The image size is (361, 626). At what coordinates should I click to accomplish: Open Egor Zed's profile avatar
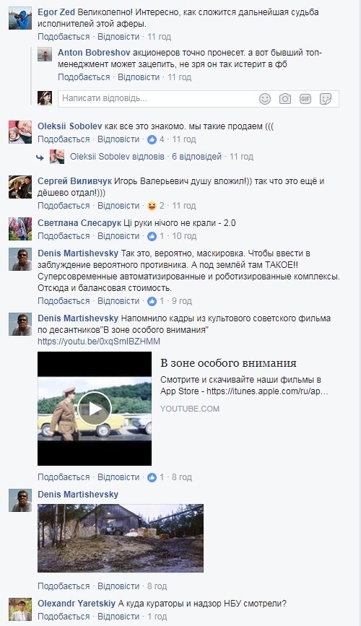[x=20, y=18]
